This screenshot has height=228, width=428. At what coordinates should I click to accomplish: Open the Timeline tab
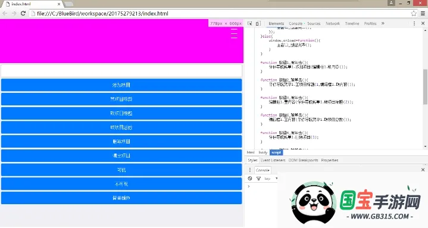pyautogui.click(x=352, y=23)
